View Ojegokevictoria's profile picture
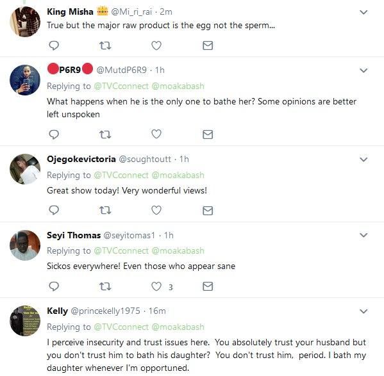384x376 pixels. (x=25, y=169)
